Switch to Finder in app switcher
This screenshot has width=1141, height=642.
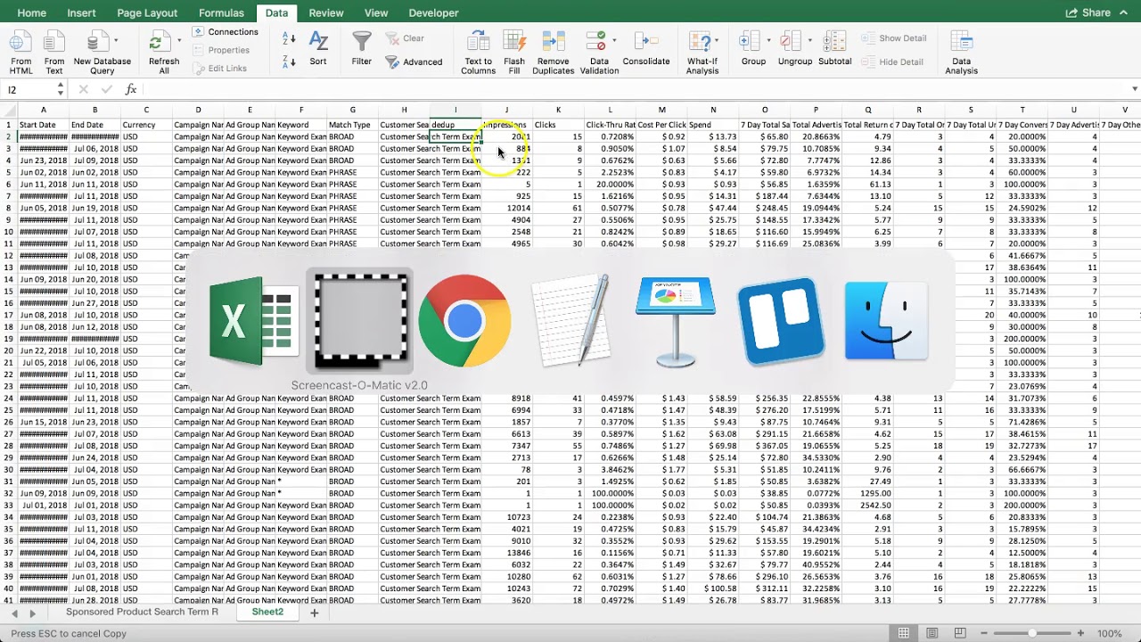tap(886, 321)
